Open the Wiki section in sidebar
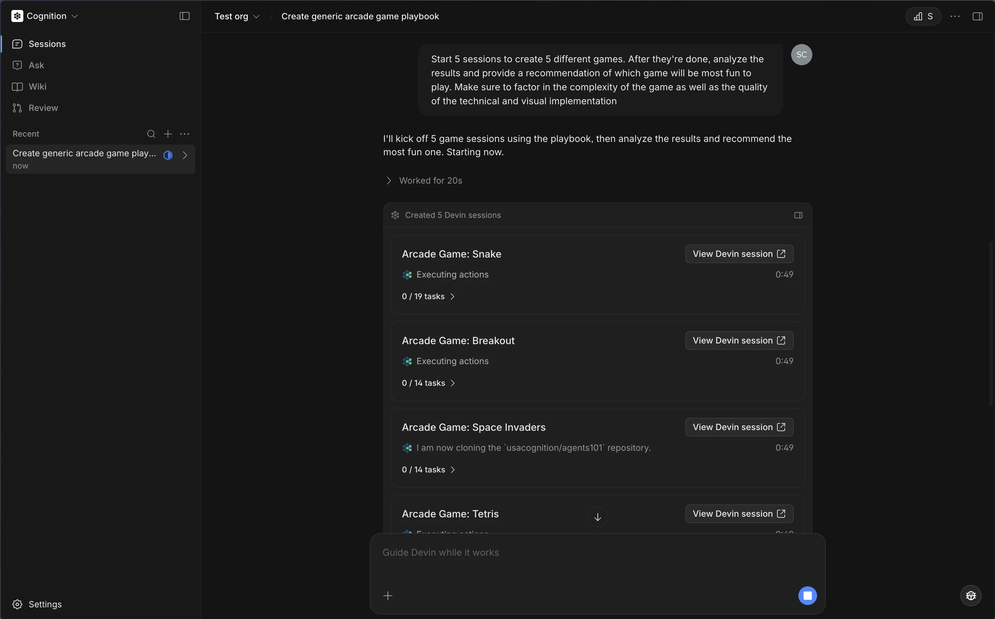 [37, 87]
